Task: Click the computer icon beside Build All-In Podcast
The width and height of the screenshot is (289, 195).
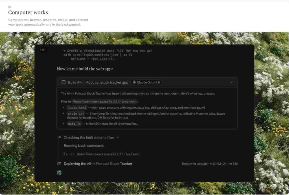Action: click(x=64, y=82)
